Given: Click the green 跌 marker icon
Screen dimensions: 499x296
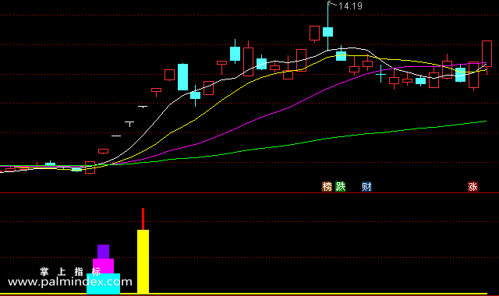Looking at the screenshot, I should (340, 187).
